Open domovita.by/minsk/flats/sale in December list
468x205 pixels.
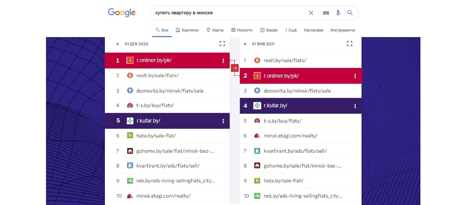tap(170, 91)
